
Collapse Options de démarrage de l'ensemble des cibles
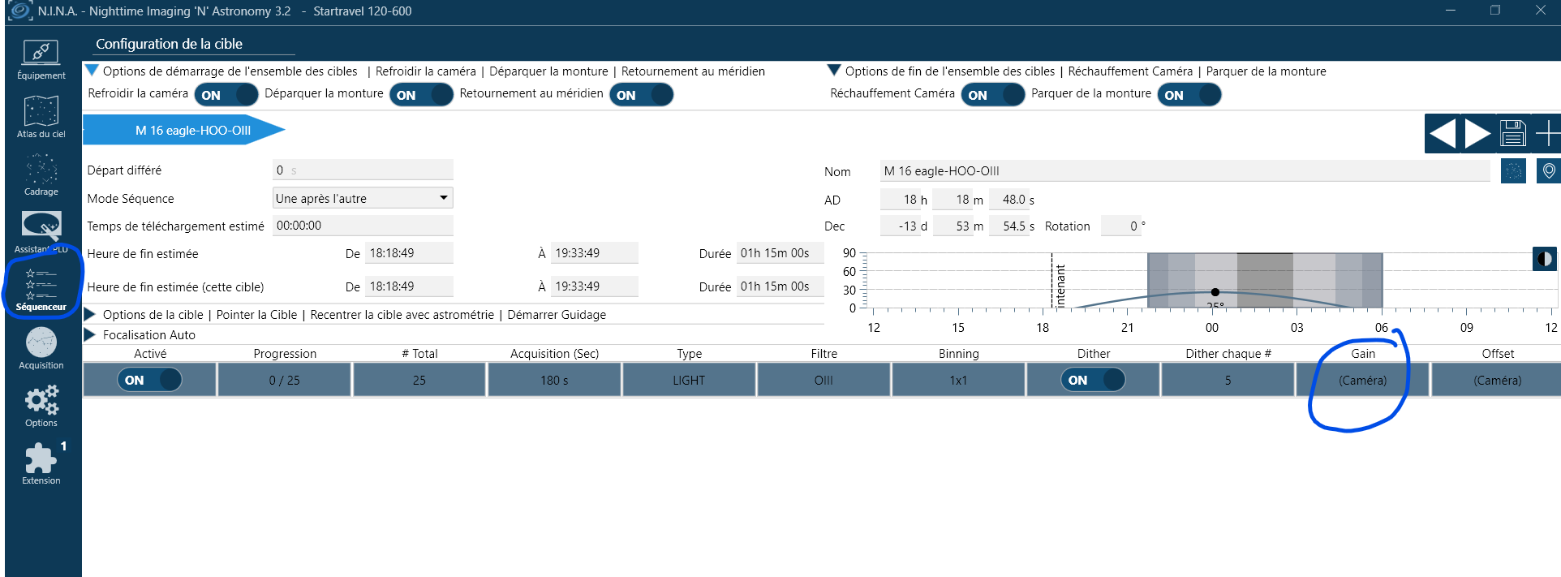pos(92,71)
